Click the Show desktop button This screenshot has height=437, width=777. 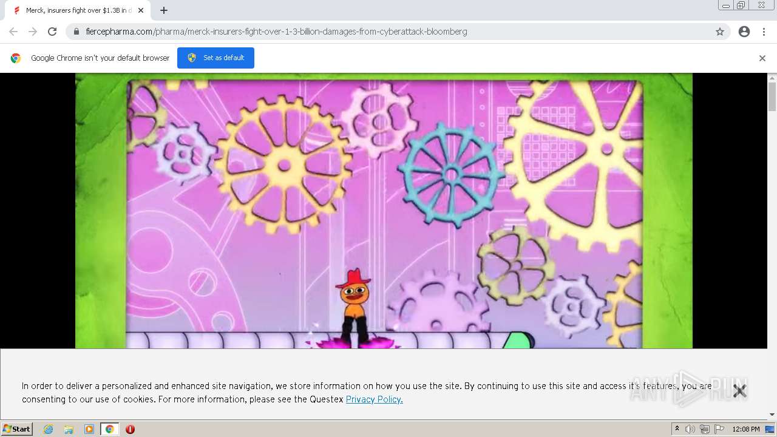(x=770, y=429)
